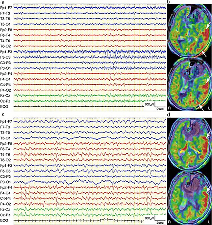Viewport: 212px width, 225px height.
Task: Click the panel letter a
Action: tap(2, 2)
